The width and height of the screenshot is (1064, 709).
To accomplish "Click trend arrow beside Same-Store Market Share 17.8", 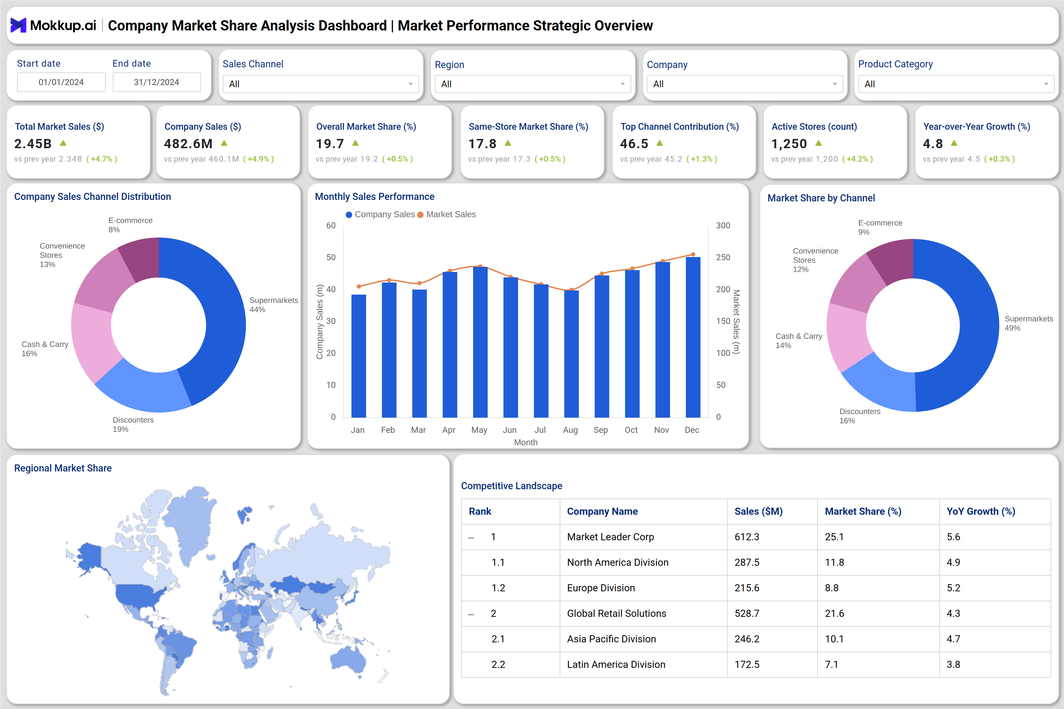I will [x=508, y=143].
